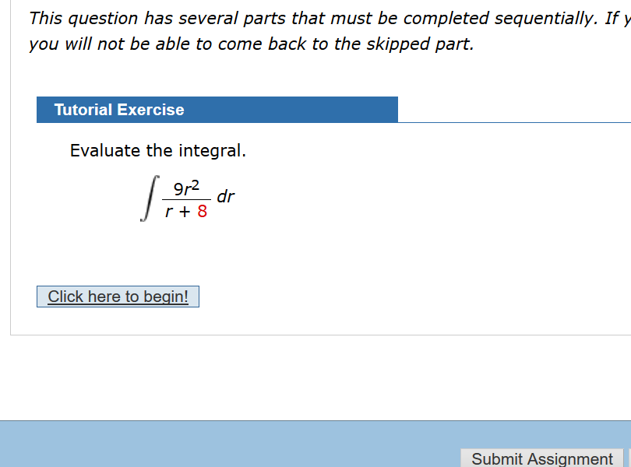Click the dr term of the integral
The image size is (631, 467).
coord(227,195)
